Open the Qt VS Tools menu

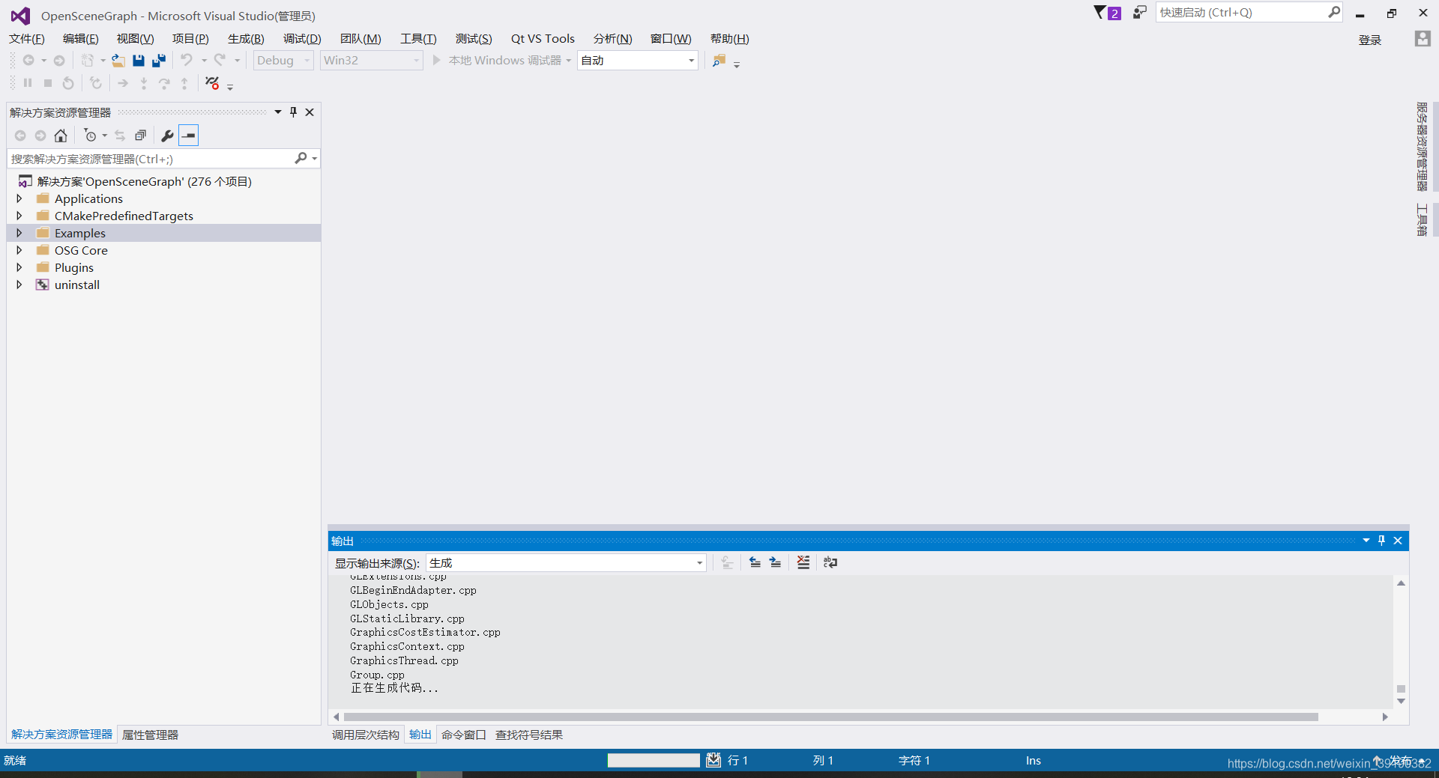click(x=543, y=39)
